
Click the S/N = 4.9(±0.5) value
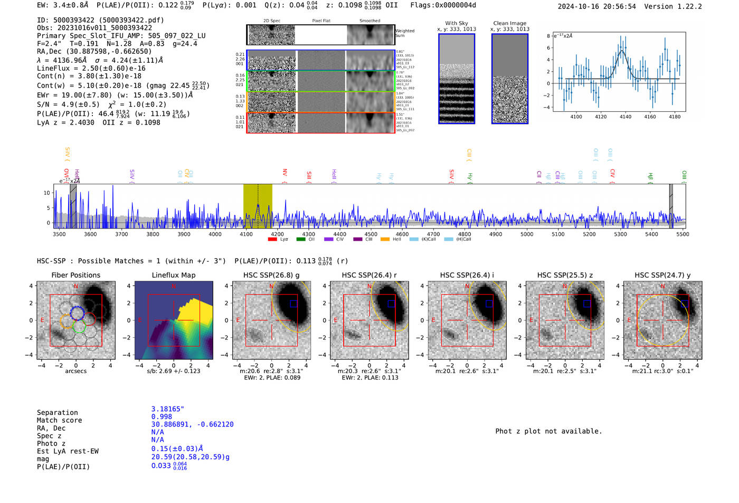click(68, 105)
